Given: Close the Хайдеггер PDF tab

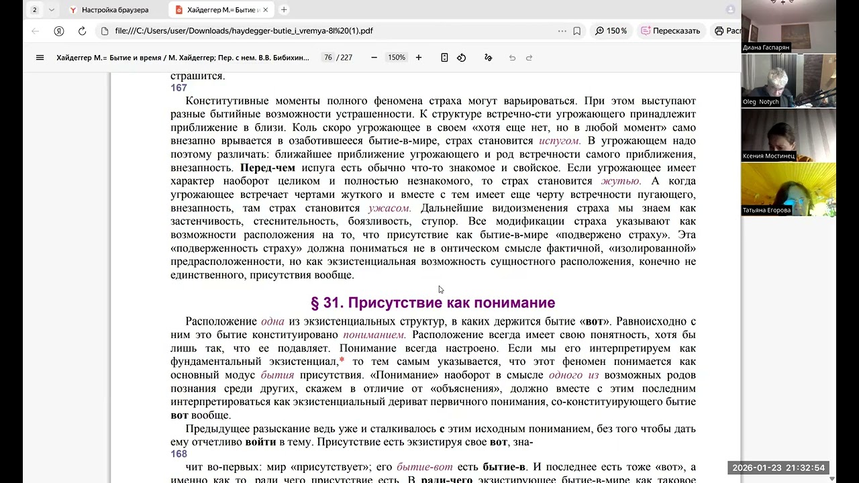Looking at the screenshot, I should point(266,10).
